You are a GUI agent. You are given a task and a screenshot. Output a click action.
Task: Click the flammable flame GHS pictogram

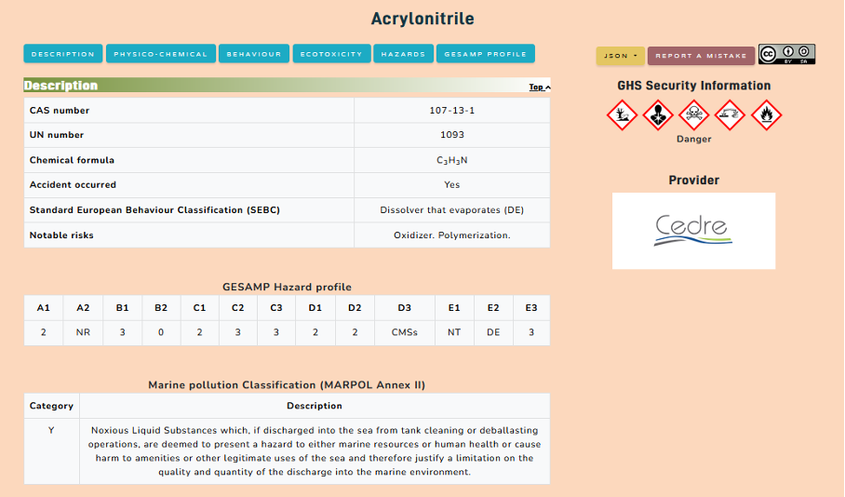[766, 114]
